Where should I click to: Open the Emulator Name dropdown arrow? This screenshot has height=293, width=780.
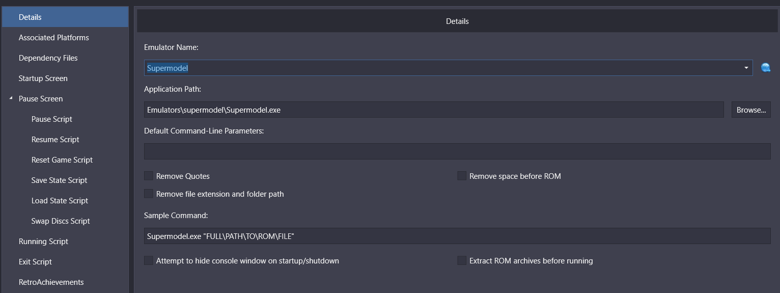pyautogui.click(x=746, y=68)
